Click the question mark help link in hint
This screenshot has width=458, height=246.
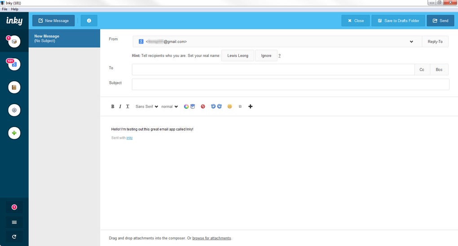(x=280, y=56)
